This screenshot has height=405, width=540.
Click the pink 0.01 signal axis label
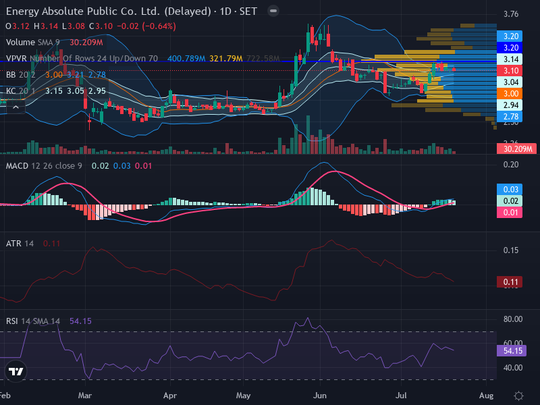(510, 212)
